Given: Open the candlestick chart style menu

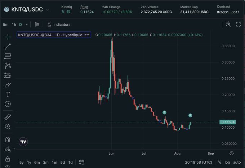Looking at the screenshot, I should coord(37,25).
